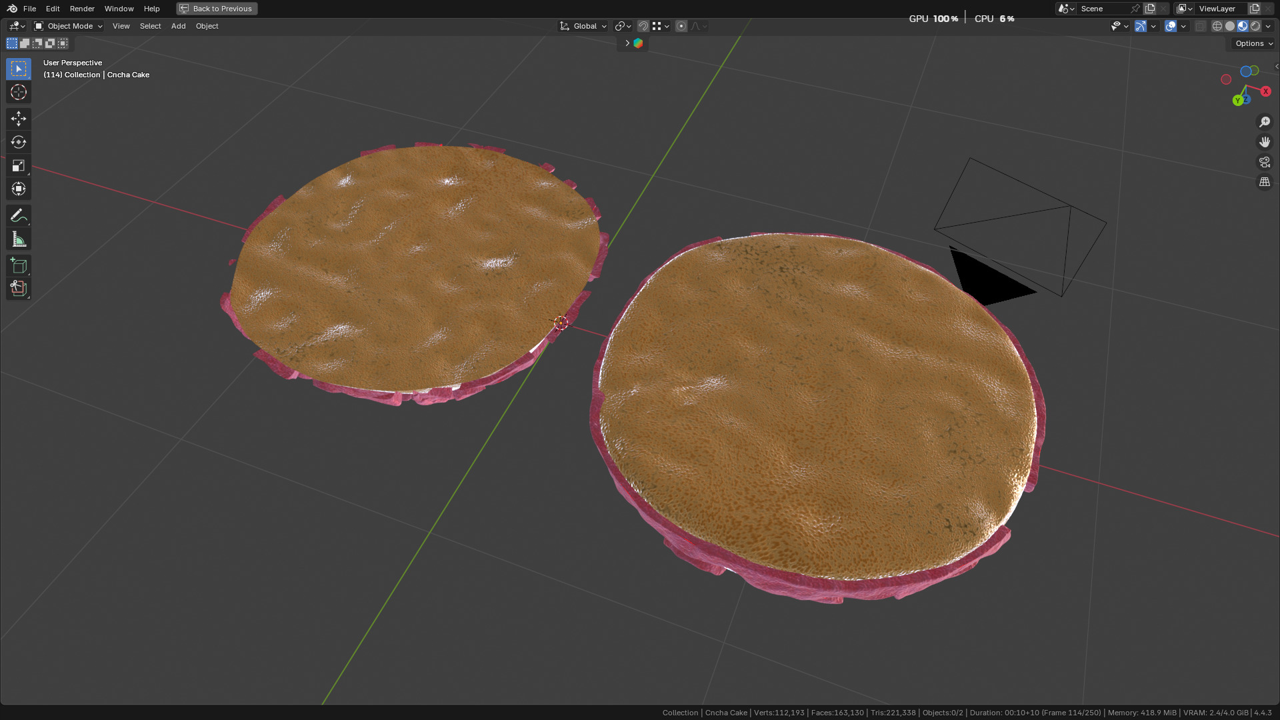Pin the Scene with pin icon
The height and width of the screenshot is (720, 1280).
[1135, 9]
